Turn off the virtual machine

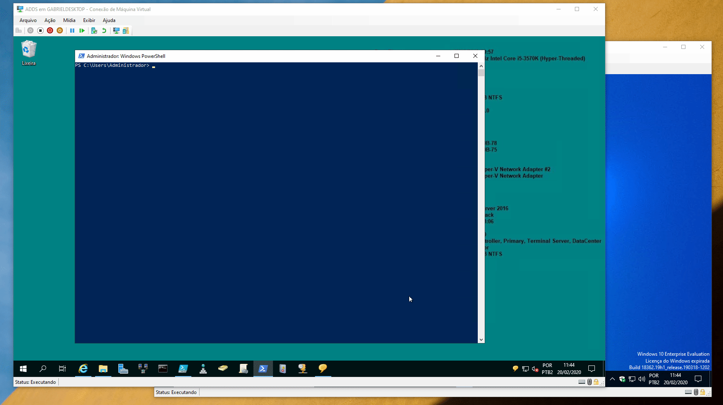(40, 31)
